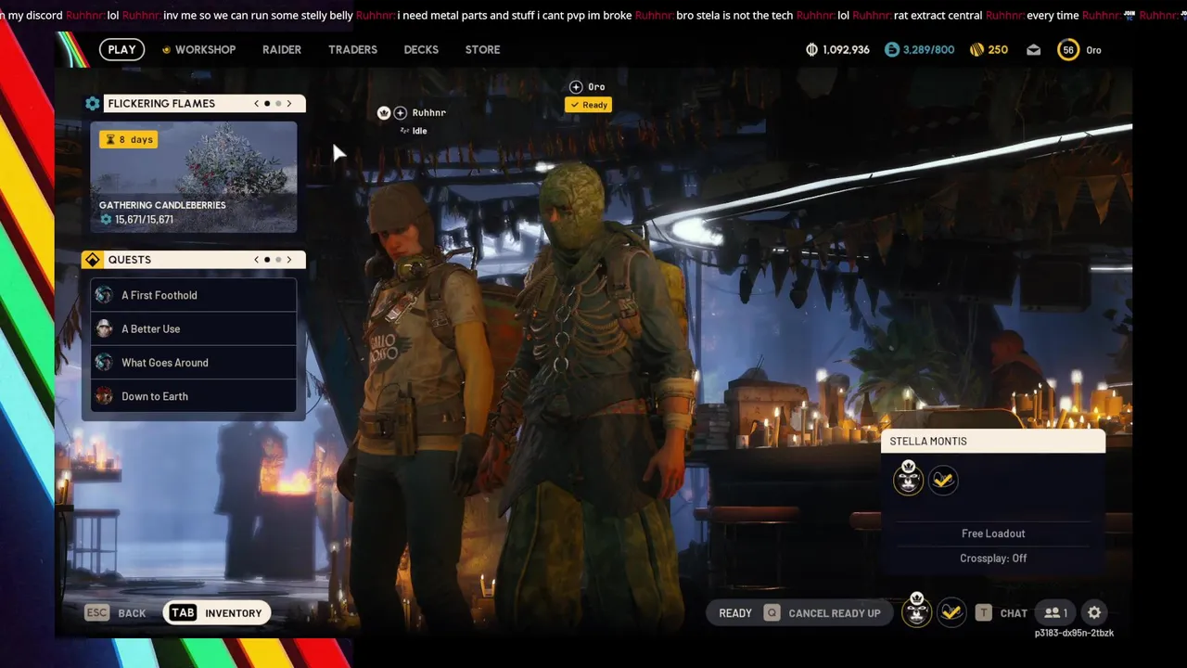Click the Oro profile name in header

pyautogui.click(x=1093, y=50)
